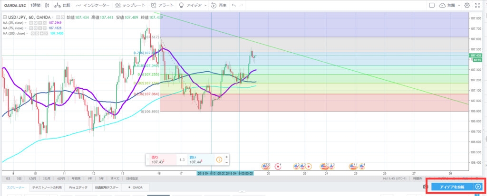Enter fullscreen chart mode
This screenshot has width=487, height=196.
tap(477, 5)
